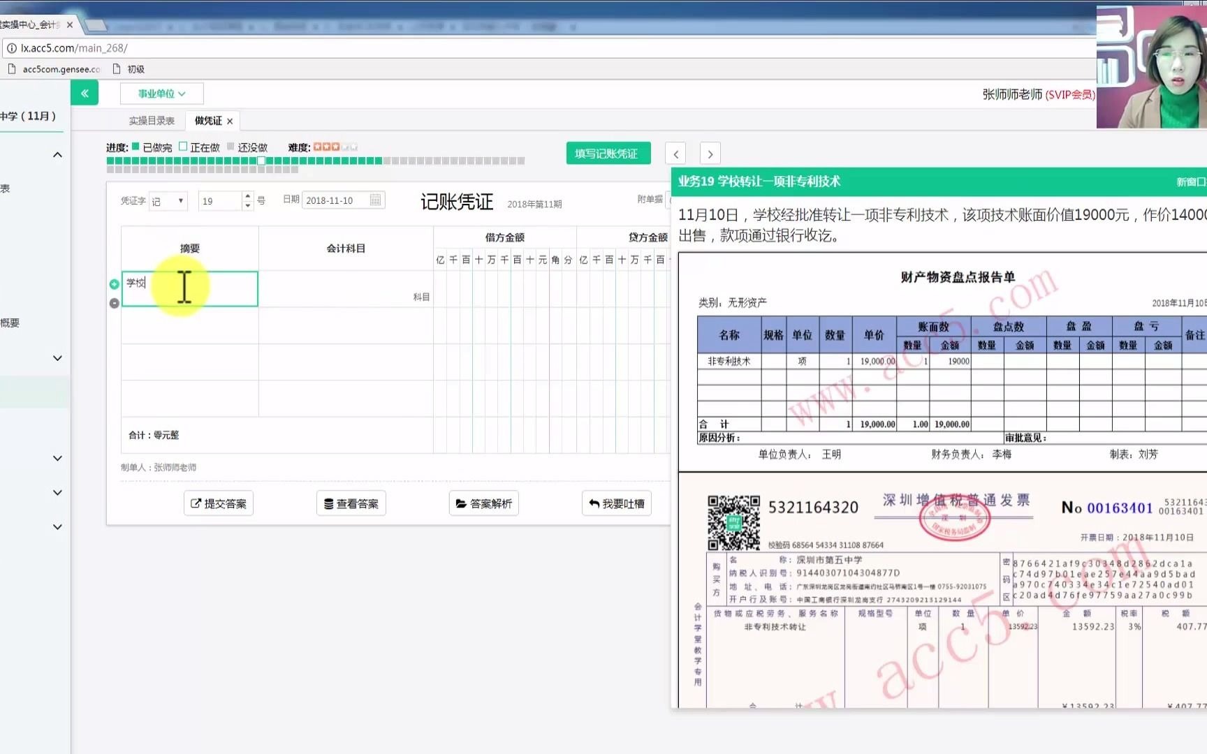The width and height of the screenshot is (1207, 754).
Task: Expand the fourth sidebar chevron section
Action: click(x=58, y=493)
